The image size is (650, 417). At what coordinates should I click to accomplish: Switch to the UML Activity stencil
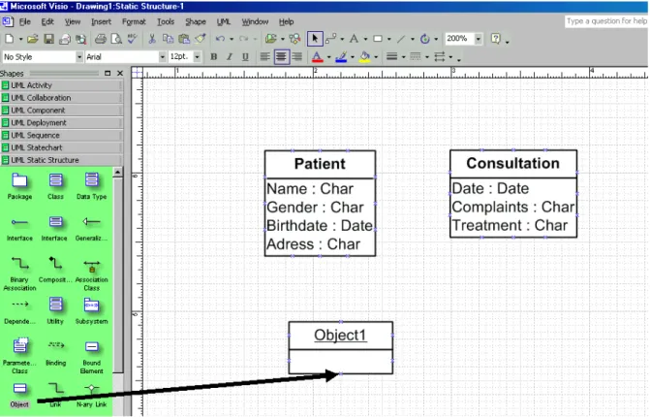pyautogui.click(x=62, y=85)
